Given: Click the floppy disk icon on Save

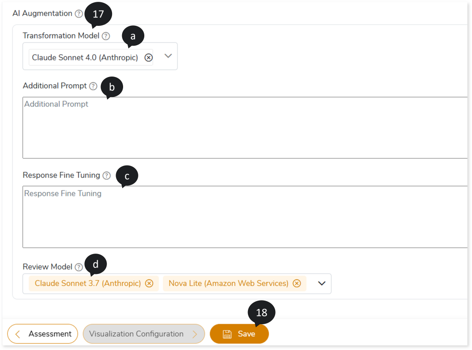Looking at the screenshot, I should [227, 334].
